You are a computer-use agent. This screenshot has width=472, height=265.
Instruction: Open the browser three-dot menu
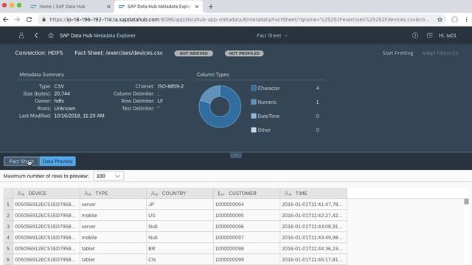click(466, 20)
